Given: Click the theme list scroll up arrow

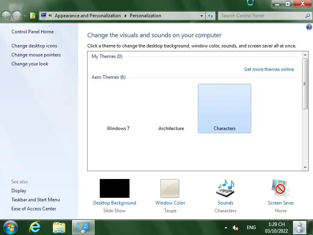Looking at the screenshot, I should click(305, 54).
